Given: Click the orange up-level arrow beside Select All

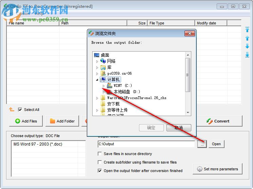Looking at the screenshot, I should [12, 109].
